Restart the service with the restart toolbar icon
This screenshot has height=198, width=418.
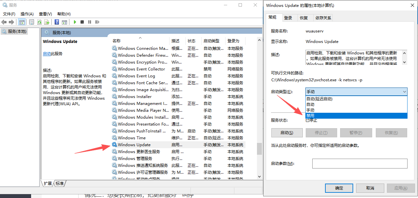coord(97,22)
